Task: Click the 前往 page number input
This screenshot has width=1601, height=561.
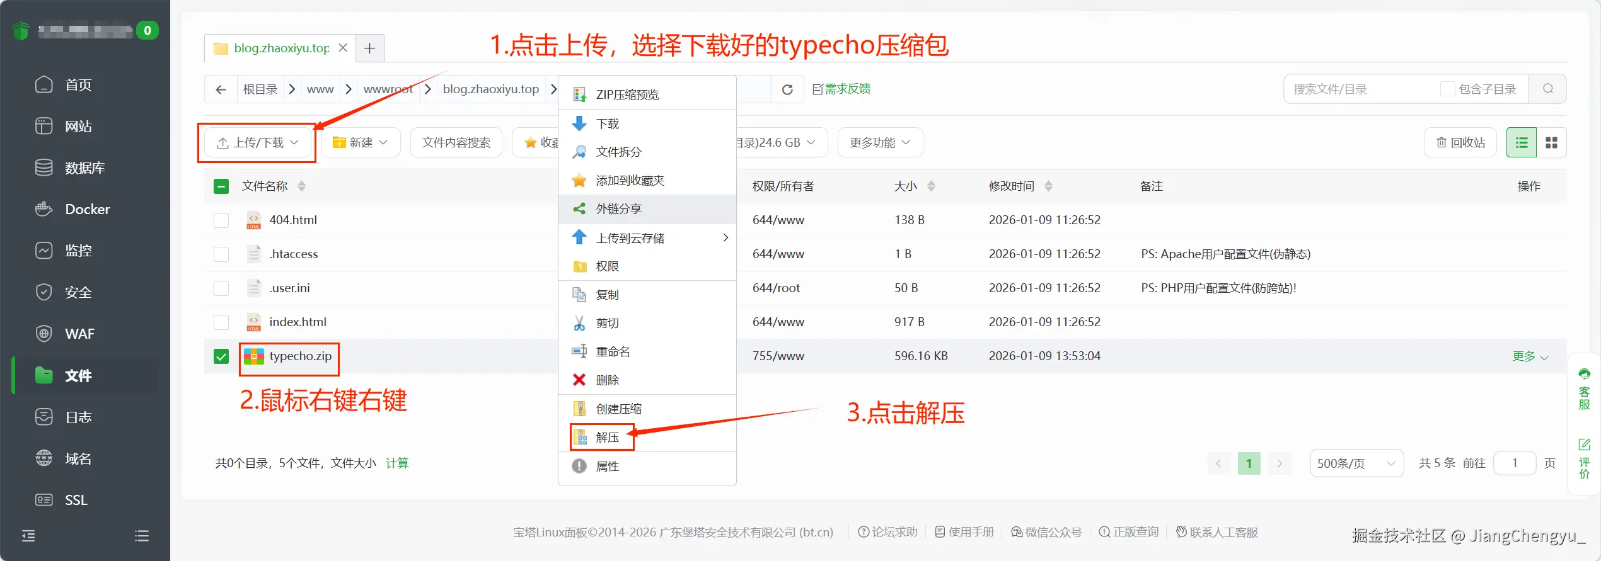Action: 1515,463
